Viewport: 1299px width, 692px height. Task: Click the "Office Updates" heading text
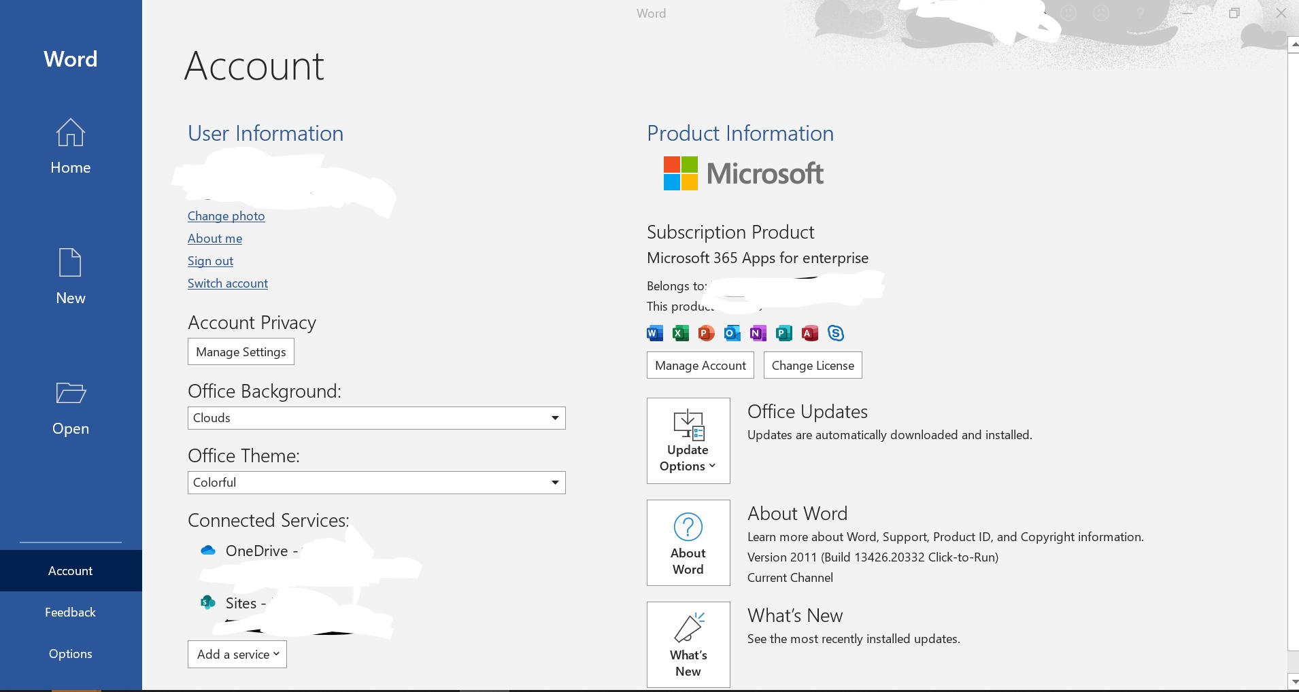tap(807, 412)
